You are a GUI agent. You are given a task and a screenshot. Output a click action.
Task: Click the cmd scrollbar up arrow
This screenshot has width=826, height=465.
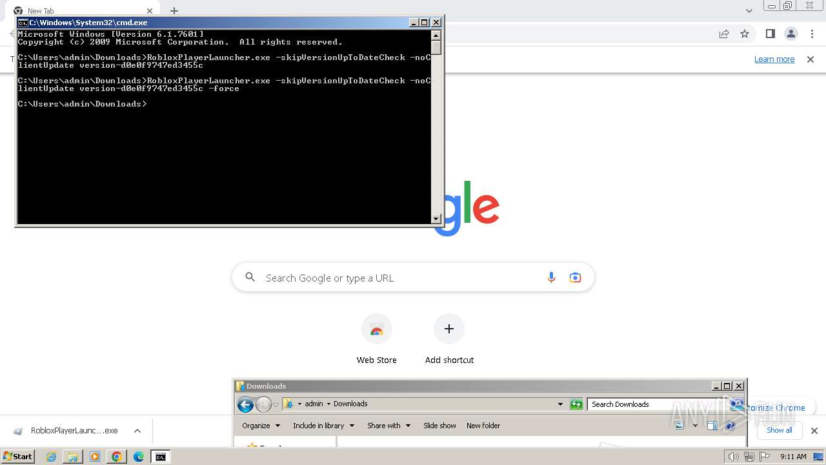click(x=436, y=35)
